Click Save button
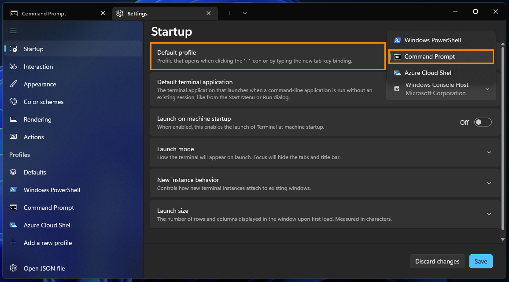Image resolution: width=509 pixels, height=282 pixels. point(481,261)
